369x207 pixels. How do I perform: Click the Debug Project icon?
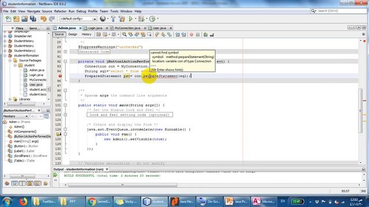coord(141,19)
